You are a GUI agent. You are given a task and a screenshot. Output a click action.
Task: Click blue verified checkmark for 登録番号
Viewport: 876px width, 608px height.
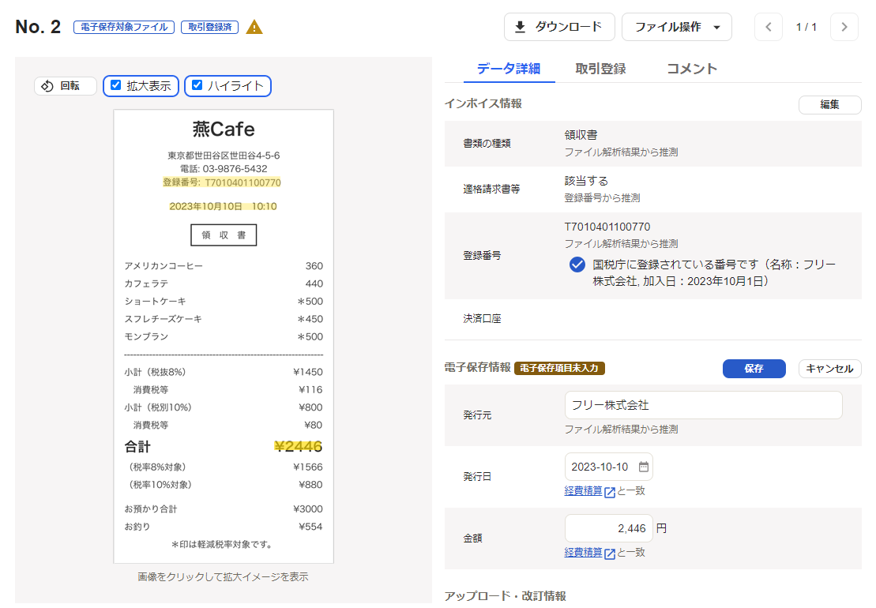(577, 265)
